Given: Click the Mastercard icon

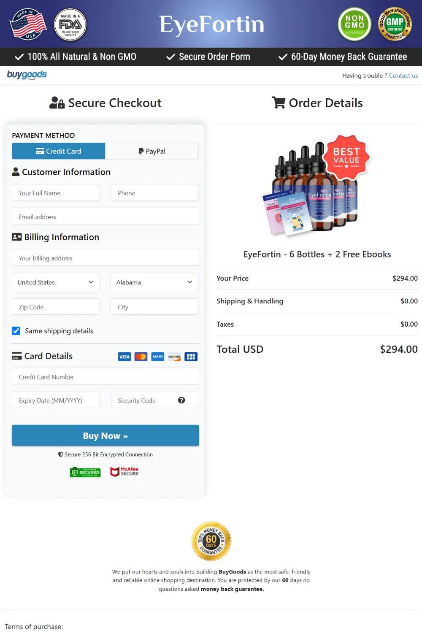Looking at the screenshot, I should [x=141, y=357].
